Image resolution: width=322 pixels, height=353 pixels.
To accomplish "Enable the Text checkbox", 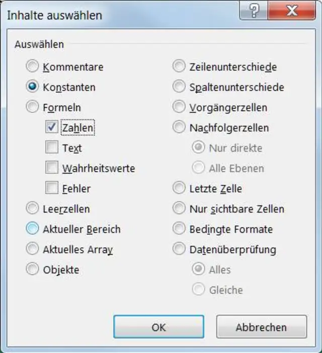I will click(x=52, y=148).
